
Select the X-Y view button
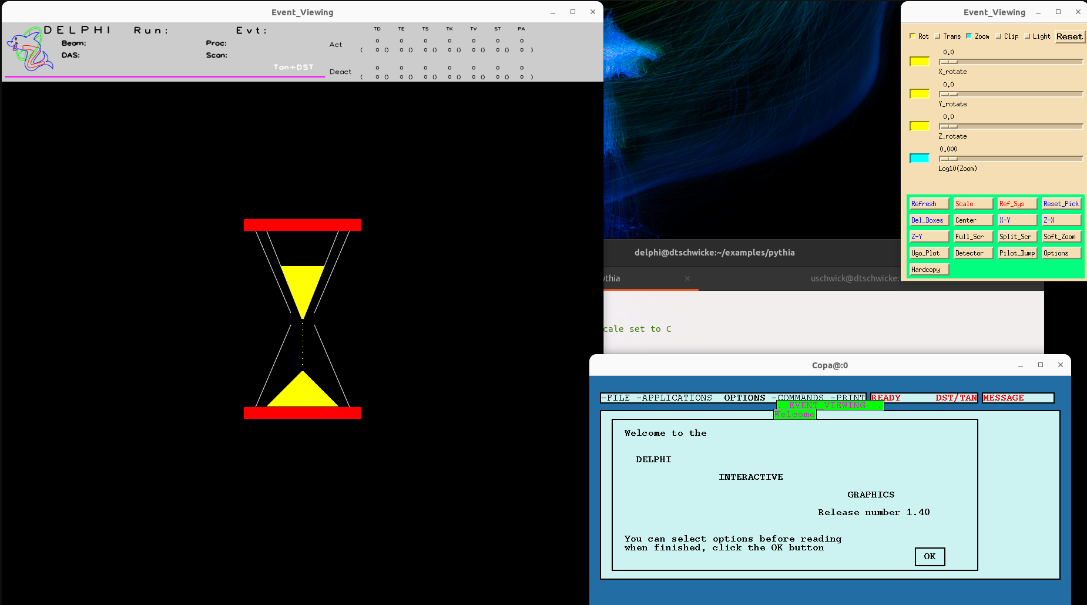point(1017,220)
